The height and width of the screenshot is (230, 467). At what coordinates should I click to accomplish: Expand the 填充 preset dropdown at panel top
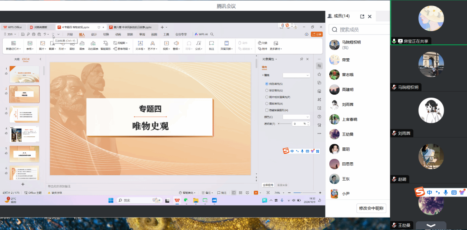(296, 75)
